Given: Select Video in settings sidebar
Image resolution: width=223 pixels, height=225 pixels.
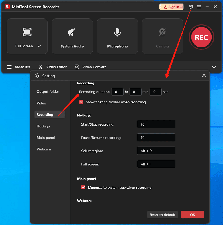Looking at the screenshot, I should (41, 103).
